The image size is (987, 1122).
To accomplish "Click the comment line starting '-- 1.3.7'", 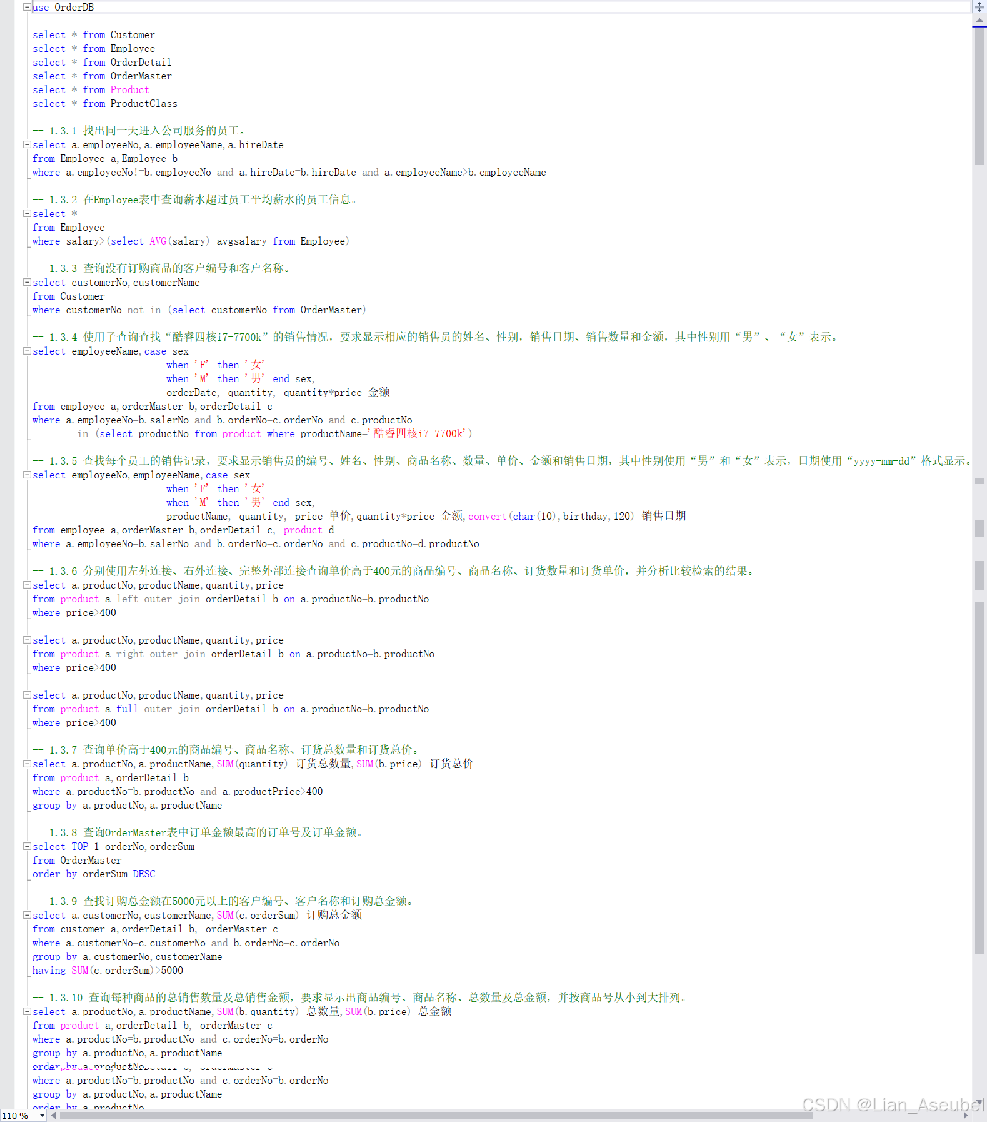I will [x=228, y=750].
